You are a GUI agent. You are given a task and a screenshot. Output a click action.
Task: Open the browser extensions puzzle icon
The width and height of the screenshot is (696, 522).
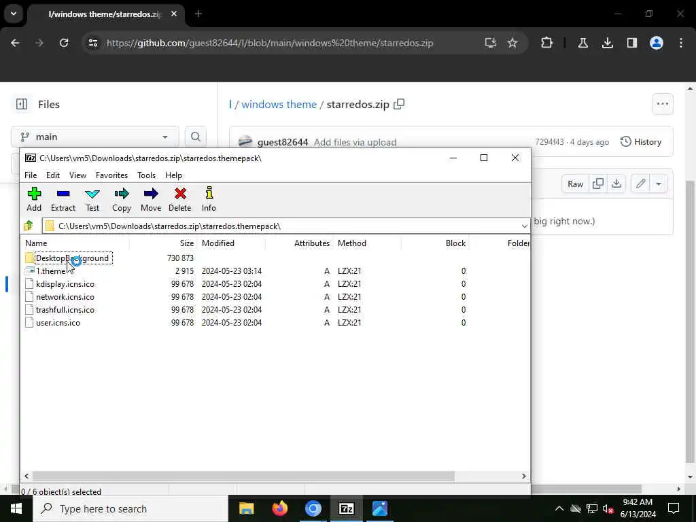[x=547, y=43]
